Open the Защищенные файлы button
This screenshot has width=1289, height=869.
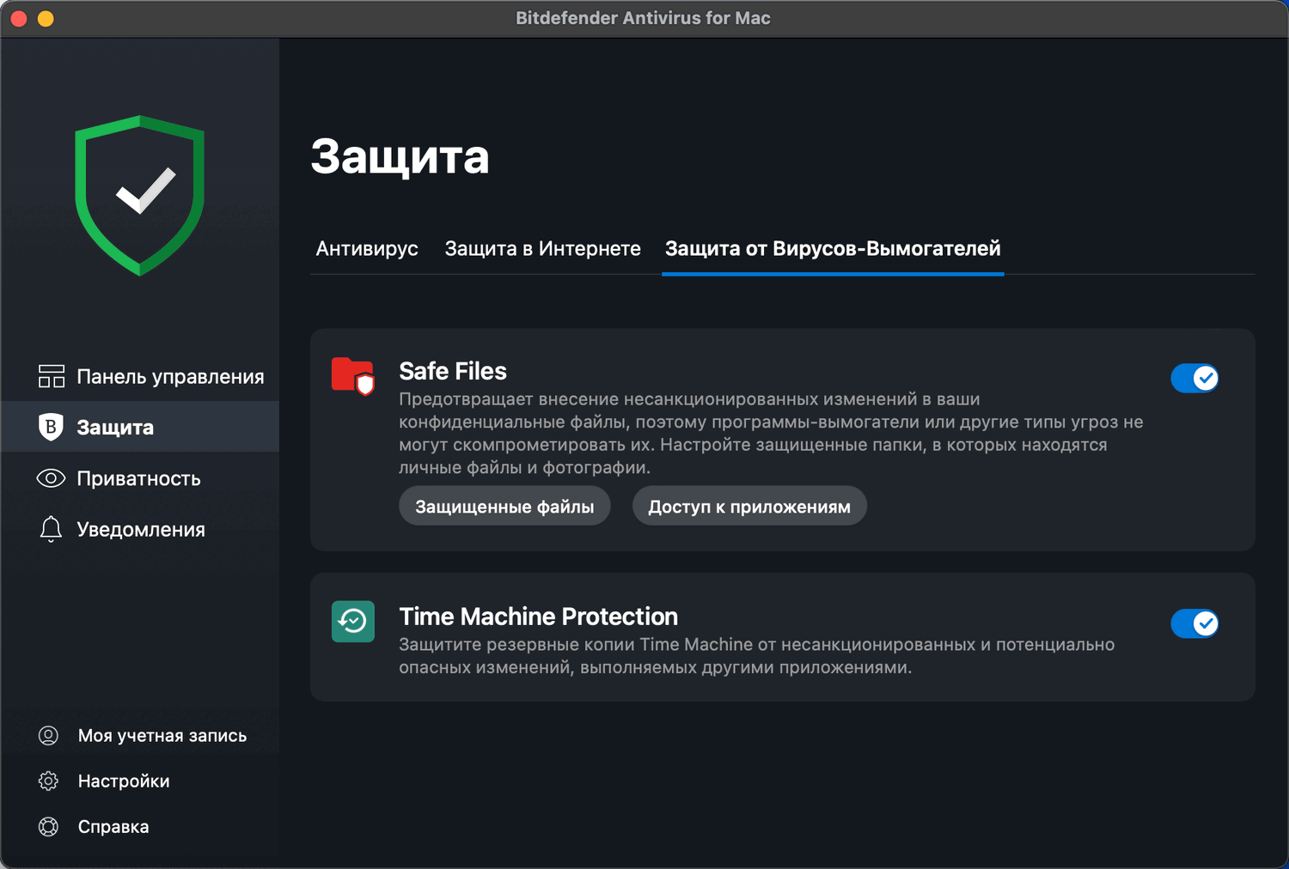(x=504, y=507)
